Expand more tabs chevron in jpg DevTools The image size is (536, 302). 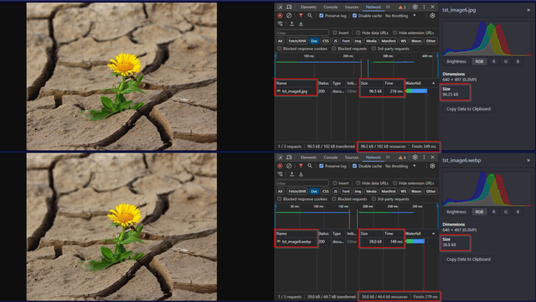(x=388, y=7)
